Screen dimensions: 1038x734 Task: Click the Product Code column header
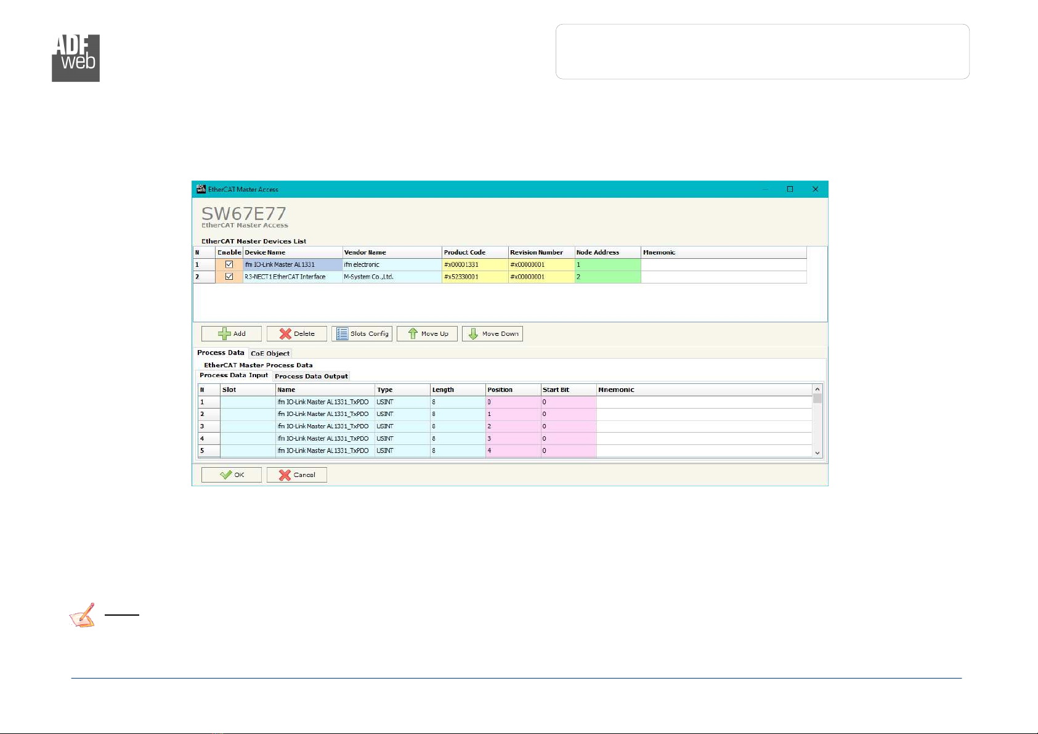coord(476,252)
